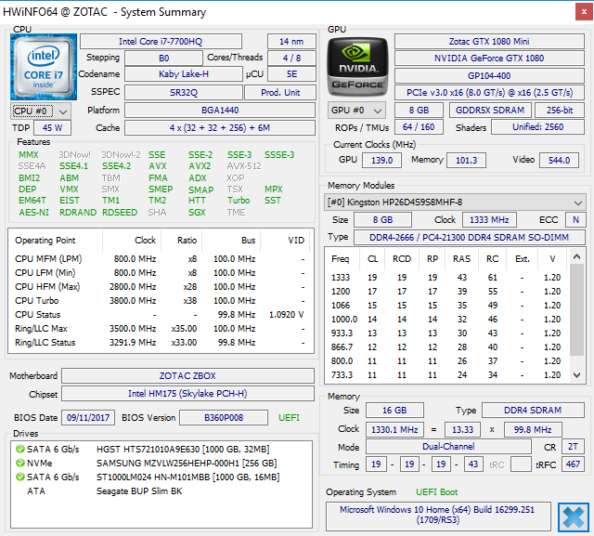Open the GPU #0 selector dropdown
Image resolution: width=594 pixels, height=536 pixels.
click(x=356, y=111)
